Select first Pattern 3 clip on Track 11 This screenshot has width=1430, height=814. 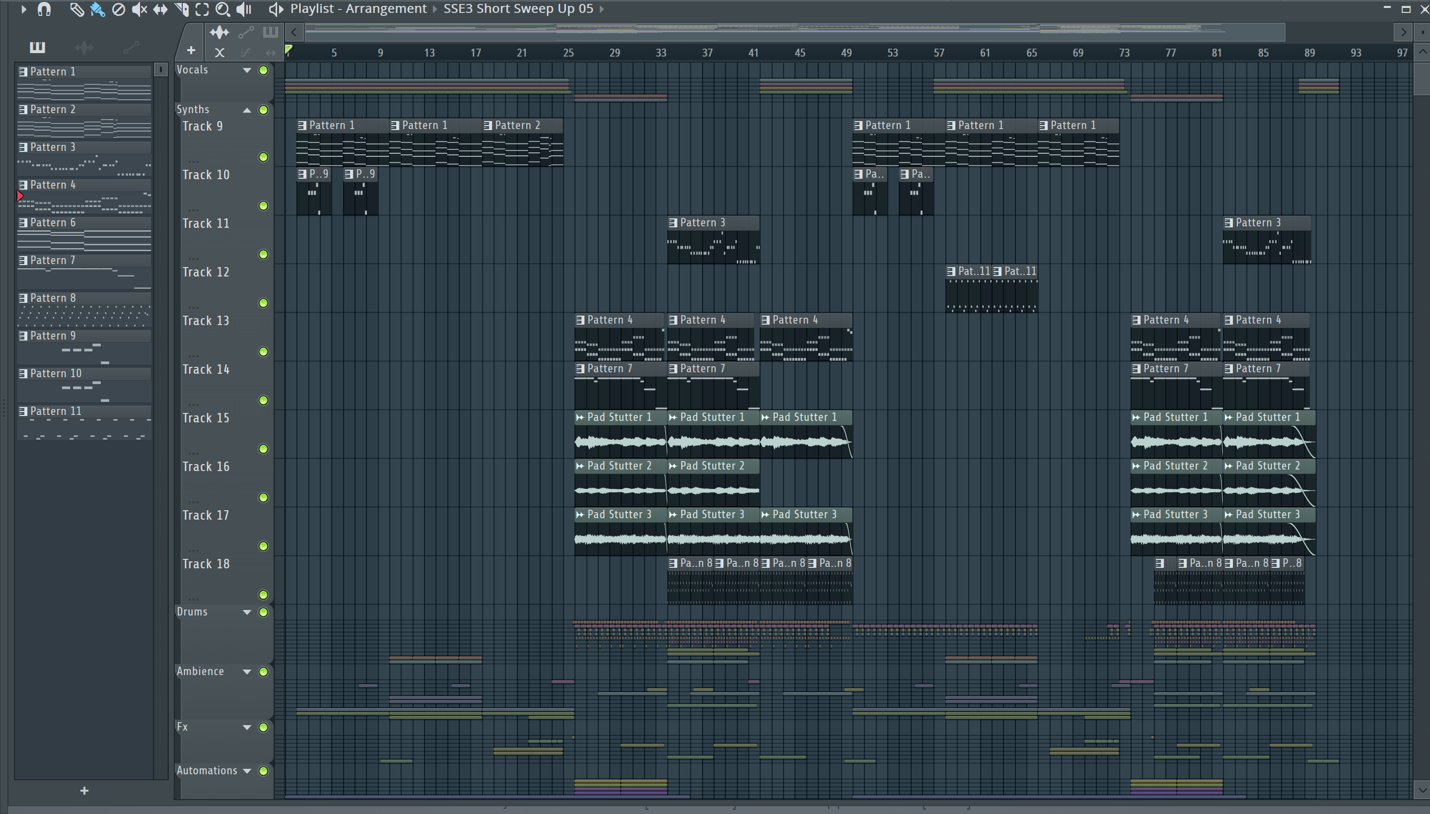coord(713,240)
